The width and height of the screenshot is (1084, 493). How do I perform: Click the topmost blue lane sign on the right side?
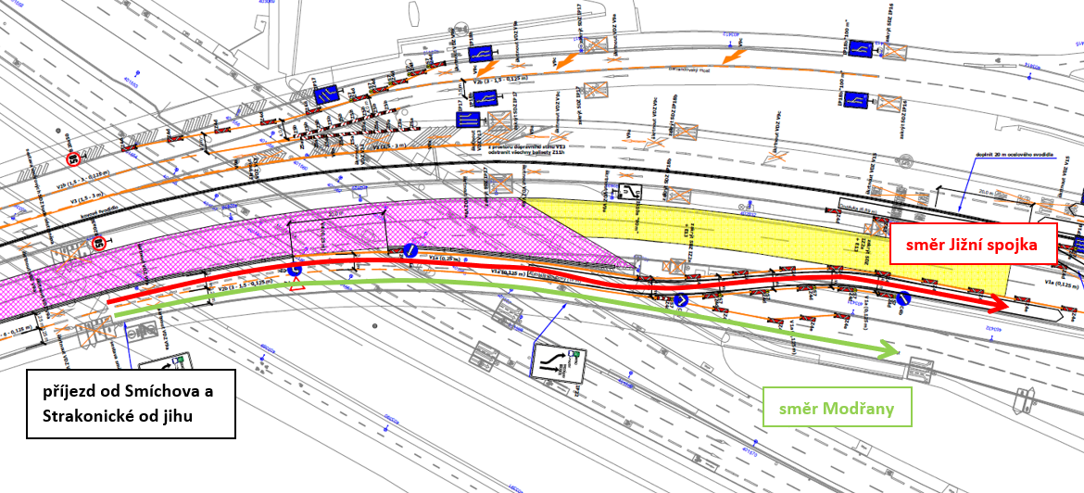click(863, 47)
